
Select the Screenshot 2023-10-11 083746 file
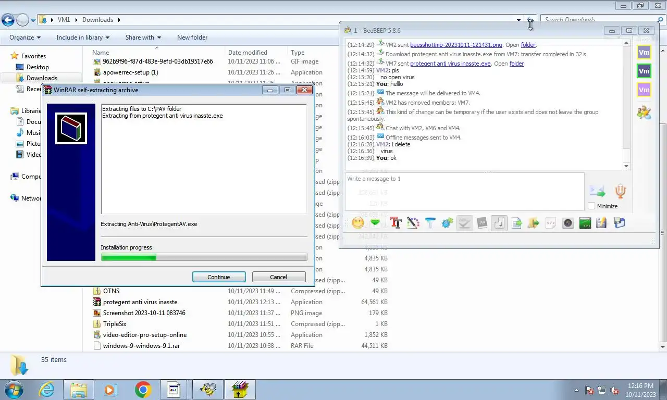tap(144, 313)
